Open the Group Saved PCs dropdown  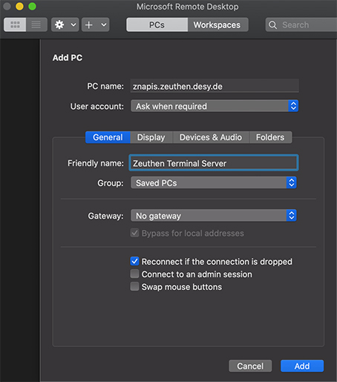coord(214,182)
